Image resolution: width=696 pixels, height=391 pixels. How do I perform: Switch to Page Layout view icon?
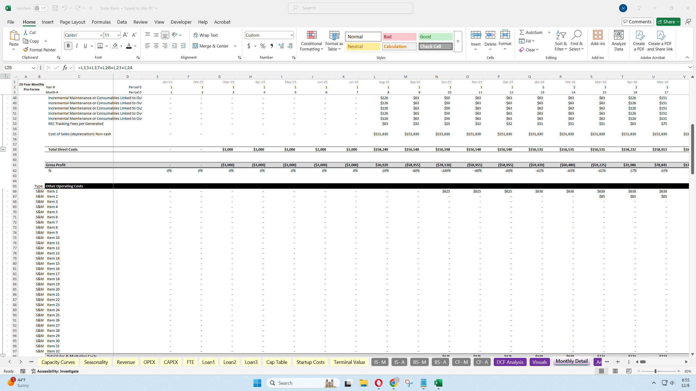615,371
